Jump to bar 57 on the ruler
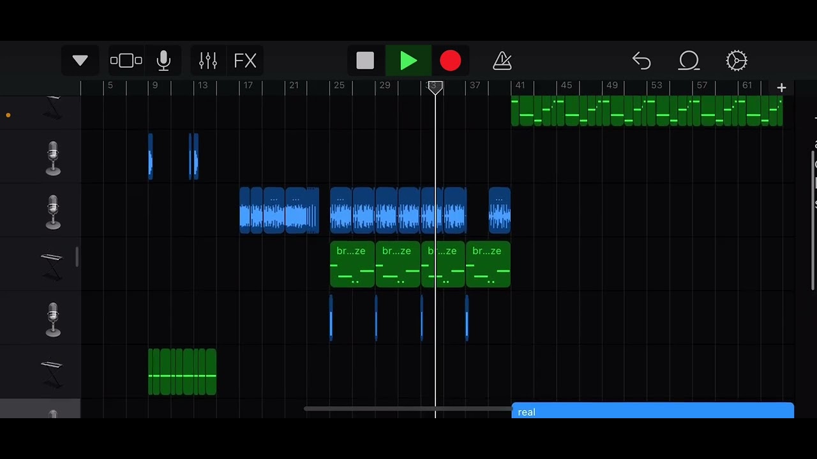Viewport: 817px width, 459px height. click(702, 85)
